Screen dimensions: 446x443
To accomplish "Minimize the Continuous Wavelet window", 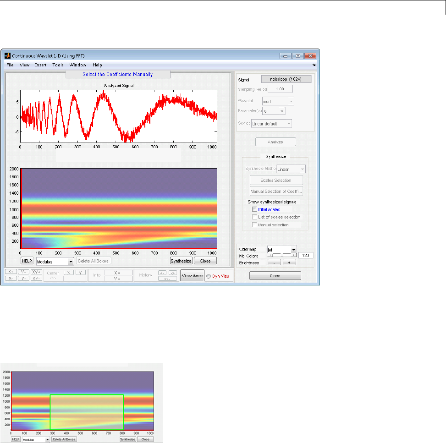I will (285, 56).
